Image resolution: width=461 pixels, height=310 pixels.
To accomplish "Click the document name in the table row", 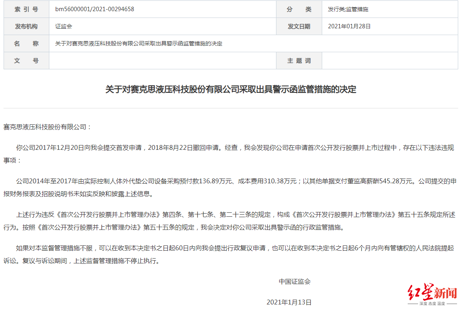I will coord(139,43).
